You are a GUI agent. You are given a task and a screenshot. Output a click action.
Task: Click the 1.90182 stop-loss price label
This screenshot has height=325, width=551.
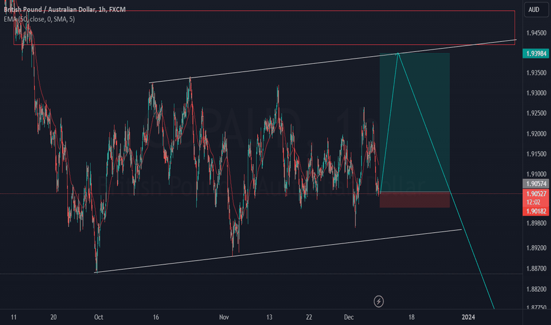pos(536,211)
